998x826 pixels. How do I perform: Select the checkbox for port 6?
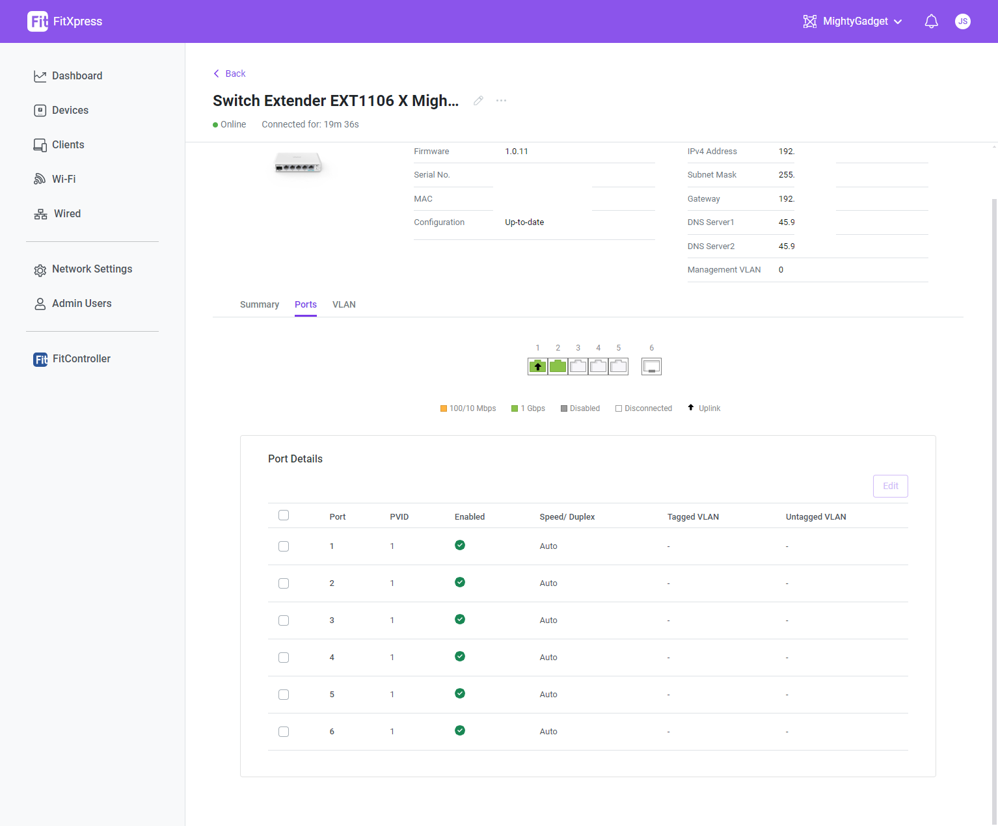[284, 732]
